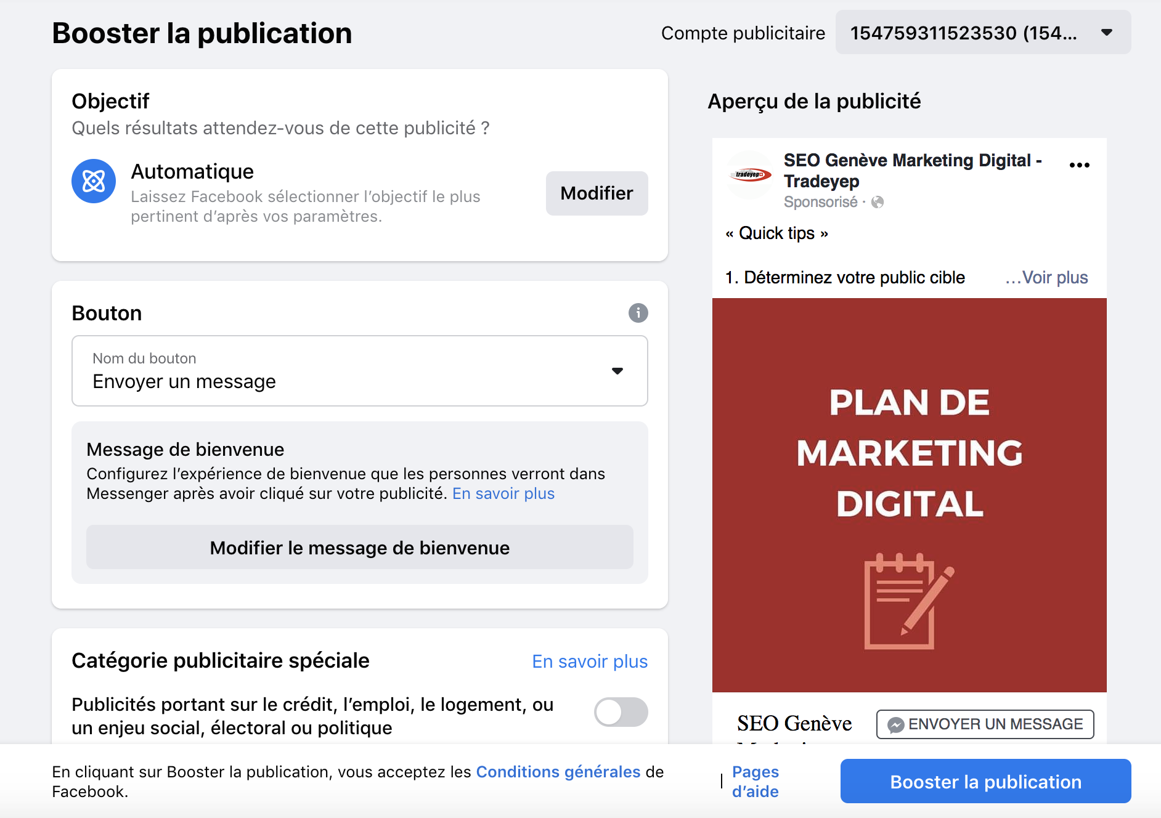Screen dimensions: 1161x818
Task: Open En savoir plus beside Catégorie publicitaire spéciale
Action: [590, 662]
